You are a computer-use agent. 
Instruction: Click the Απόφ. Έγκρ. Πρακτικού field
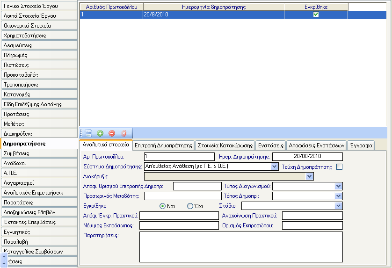tap(179, 216)
